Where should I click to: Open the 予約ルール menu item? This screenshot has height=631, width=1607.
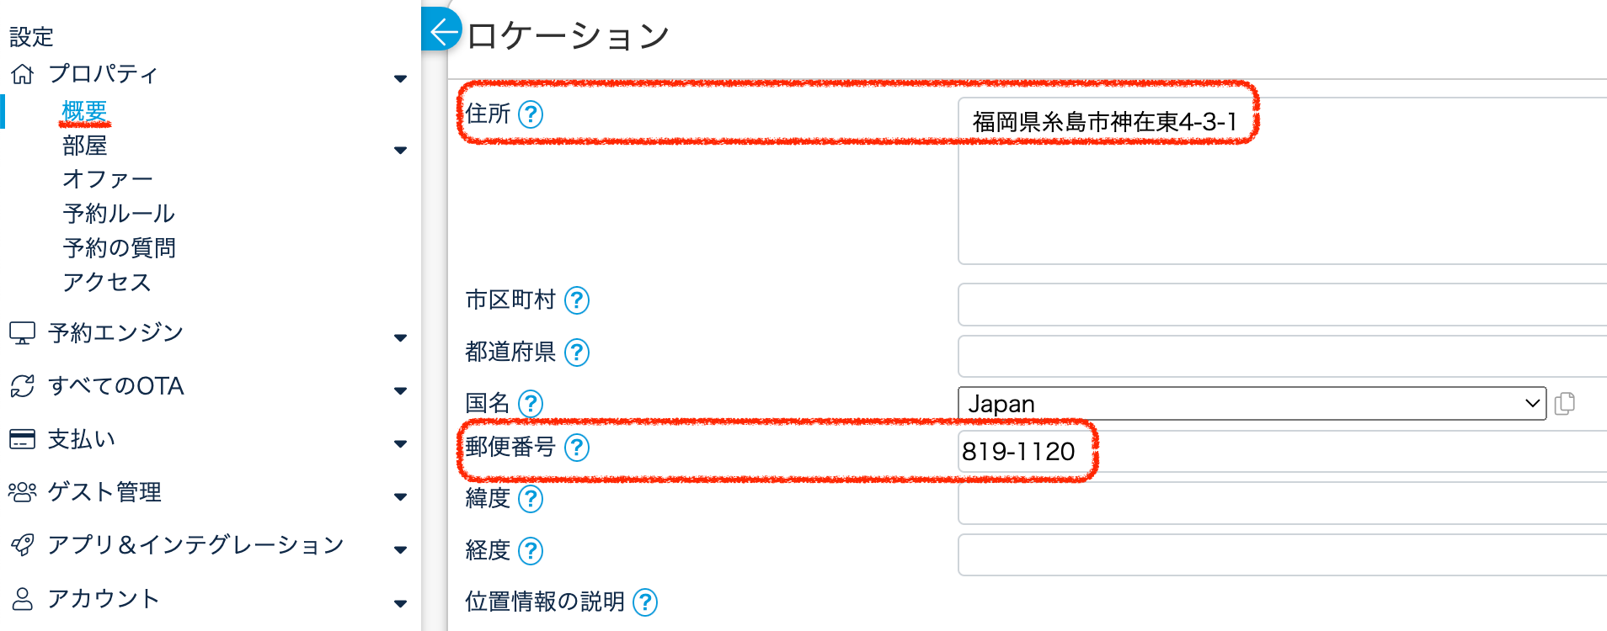[x=116, y=214]
